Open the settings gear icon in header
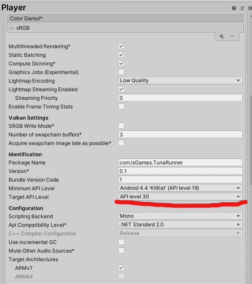 coord(250,8)
